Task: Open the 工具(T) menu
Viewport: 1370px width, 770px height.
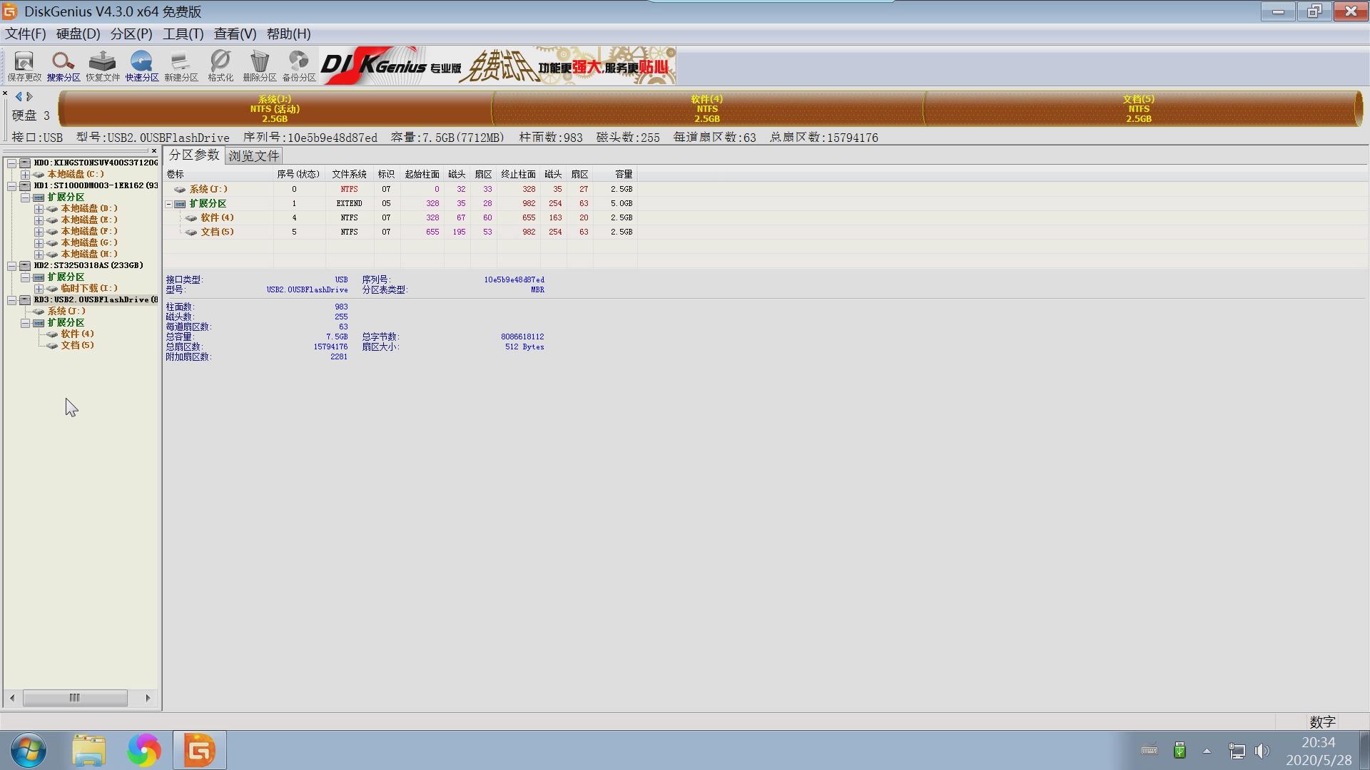Action: (x=183, y=34)
